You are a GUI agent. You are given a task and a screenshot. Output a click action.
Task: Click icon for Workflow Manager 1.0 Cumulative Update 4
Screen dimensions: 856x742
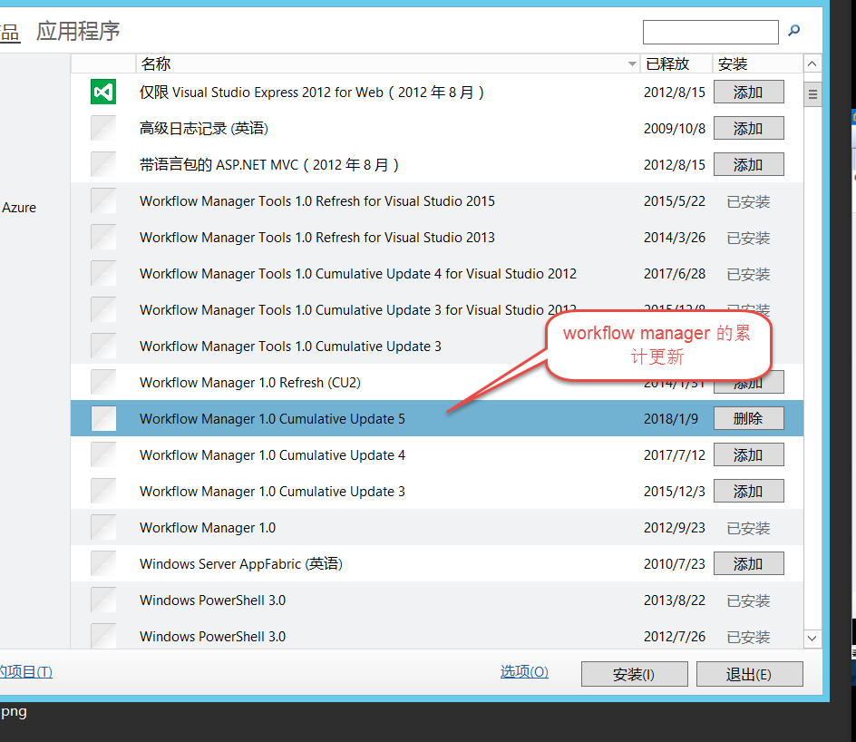(103, 454)
